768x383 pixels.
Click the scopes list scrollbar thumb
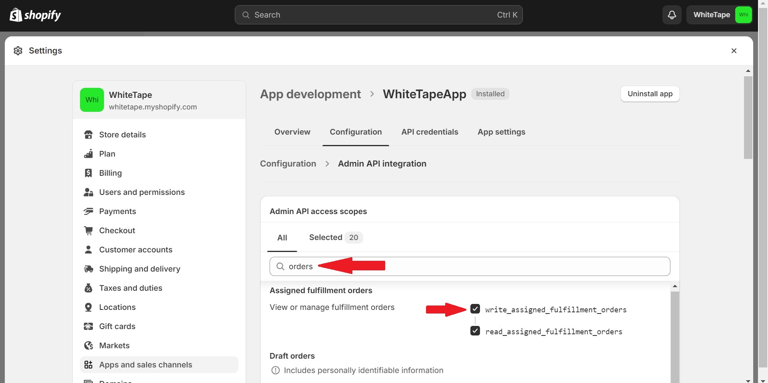pyautogui.click(x=675, y=337)
